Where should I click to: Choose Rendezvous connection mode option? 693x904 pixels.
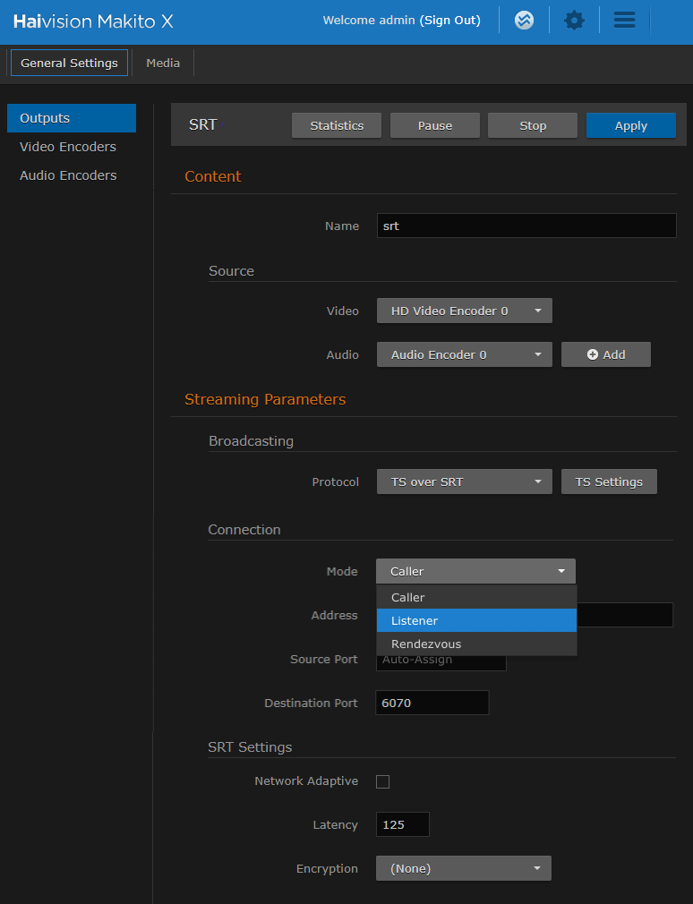point(475,644)
